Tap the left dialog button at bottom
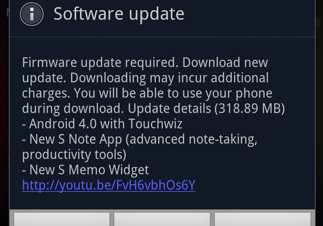Image resolution: width=323 pixels, height=226 pixels. (61, 219)
